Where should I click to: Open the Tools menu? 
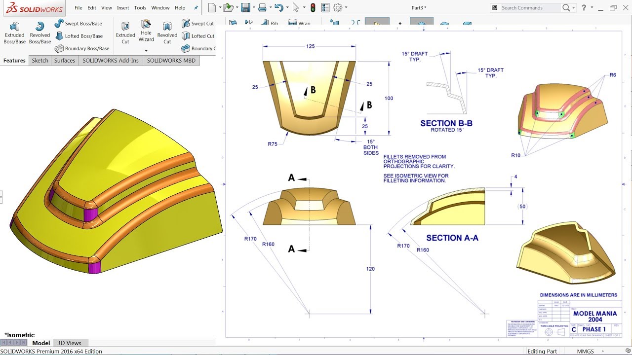tap(140, 8)
